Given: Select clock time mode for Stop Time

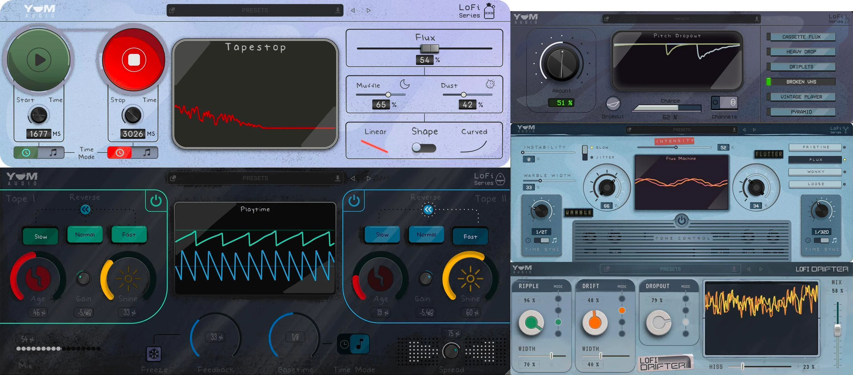Looking at the screenshot, I should coord(120,153).
